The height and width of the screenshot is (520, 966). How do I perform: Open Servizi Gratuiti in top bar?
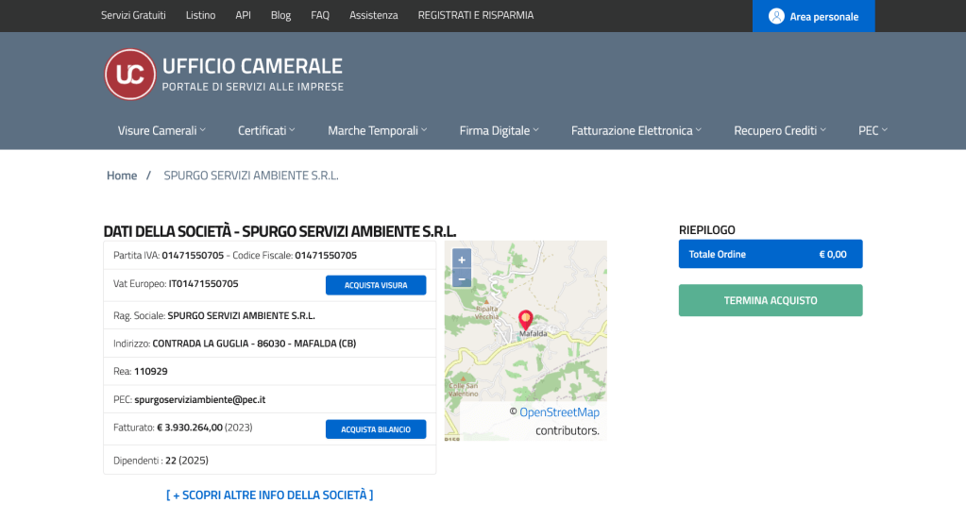point(133,15)
